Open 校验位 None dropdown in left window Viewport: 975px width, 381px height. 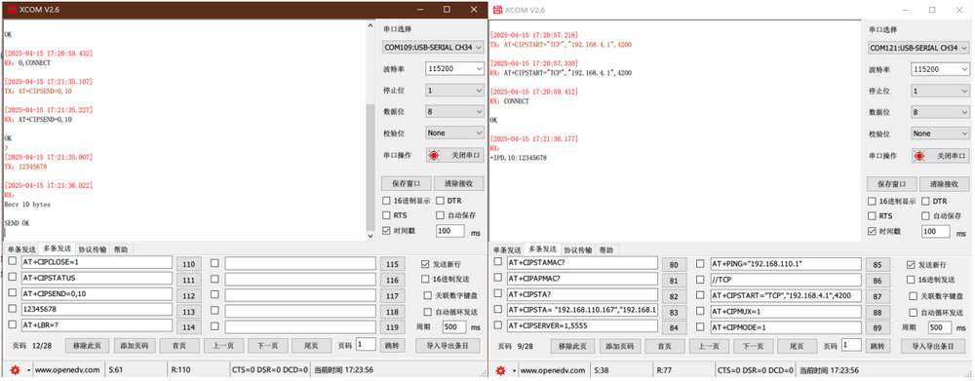(x=454, y=133)
